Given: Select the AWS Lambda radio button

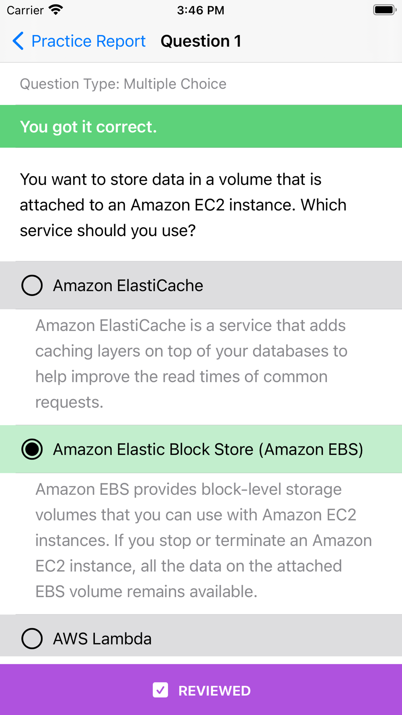Looking at the screenshot, I should point(32,639).
